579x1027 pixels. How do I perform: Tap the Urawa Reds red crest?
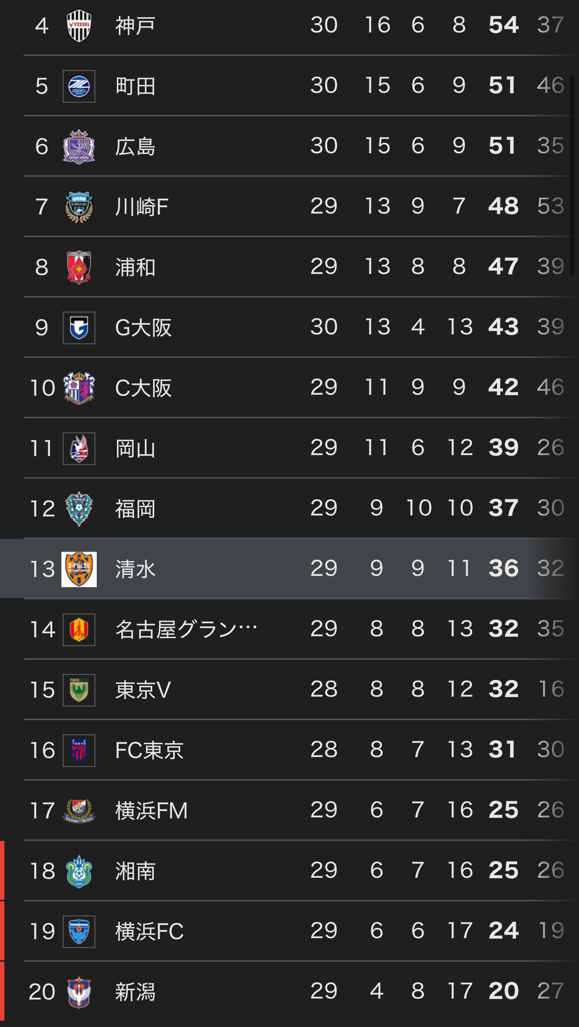coord(79,268)
